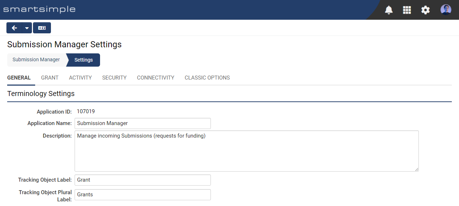Go to Submission Manager breadcrumb
This screenshot has height=206, width=459.
click(36, 60)
